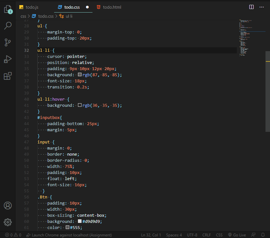This screenshot has height=238, width=270.
Task: Start the Go Live server
Action: 237,235
